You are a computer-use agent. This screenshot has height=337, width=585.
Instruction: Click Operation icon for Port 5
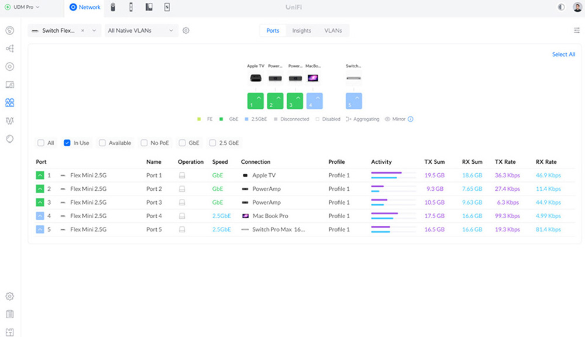(182, 229)
